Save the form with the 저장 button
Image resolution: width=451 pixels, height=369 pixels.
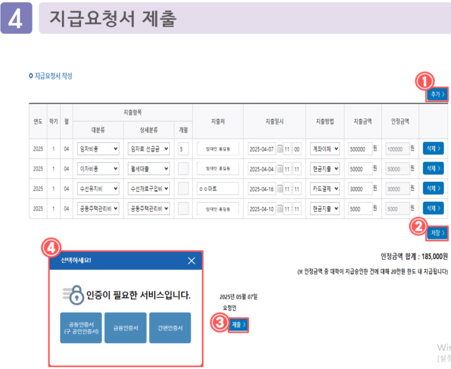coord(437,233)
